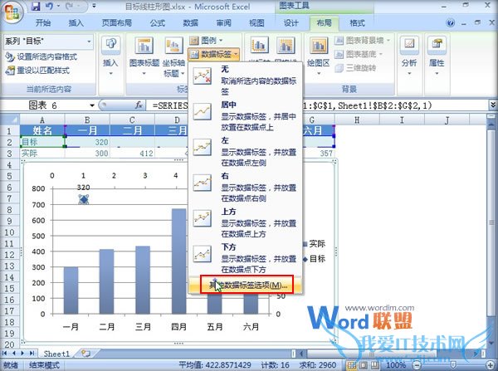This screenshot has width=498, height=371.
Task: Open the 插入 dropdown in Layout ribbon
Action: (110, 56)
